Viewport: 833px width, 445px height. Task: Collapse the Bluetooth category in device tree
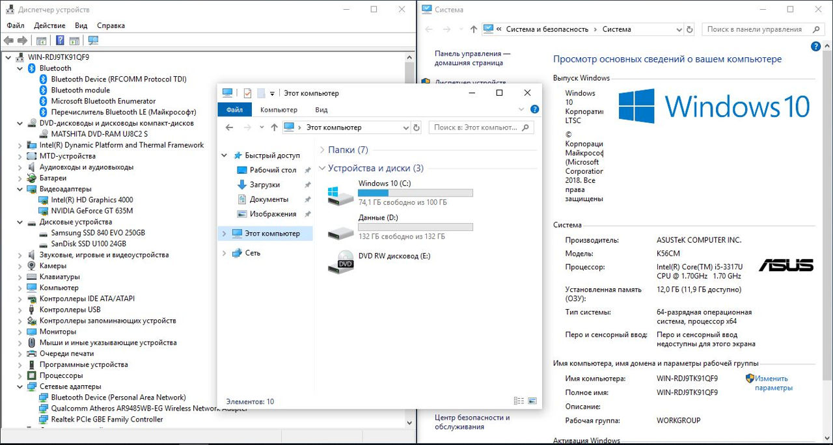click(20, 68)
